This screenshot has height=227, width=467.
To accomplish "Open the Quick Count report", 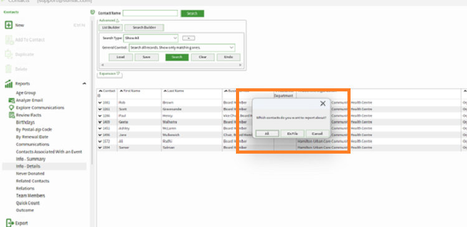I will (x=27, y=203).
